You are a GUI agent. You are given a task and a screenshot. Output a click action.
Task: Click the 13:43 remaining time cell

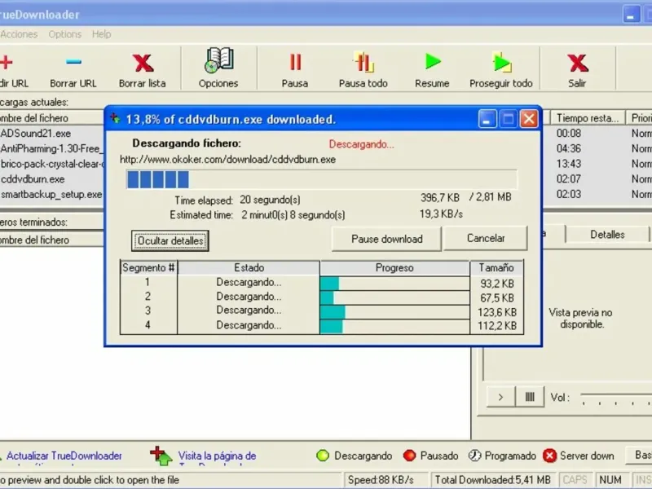click(568, 164)
